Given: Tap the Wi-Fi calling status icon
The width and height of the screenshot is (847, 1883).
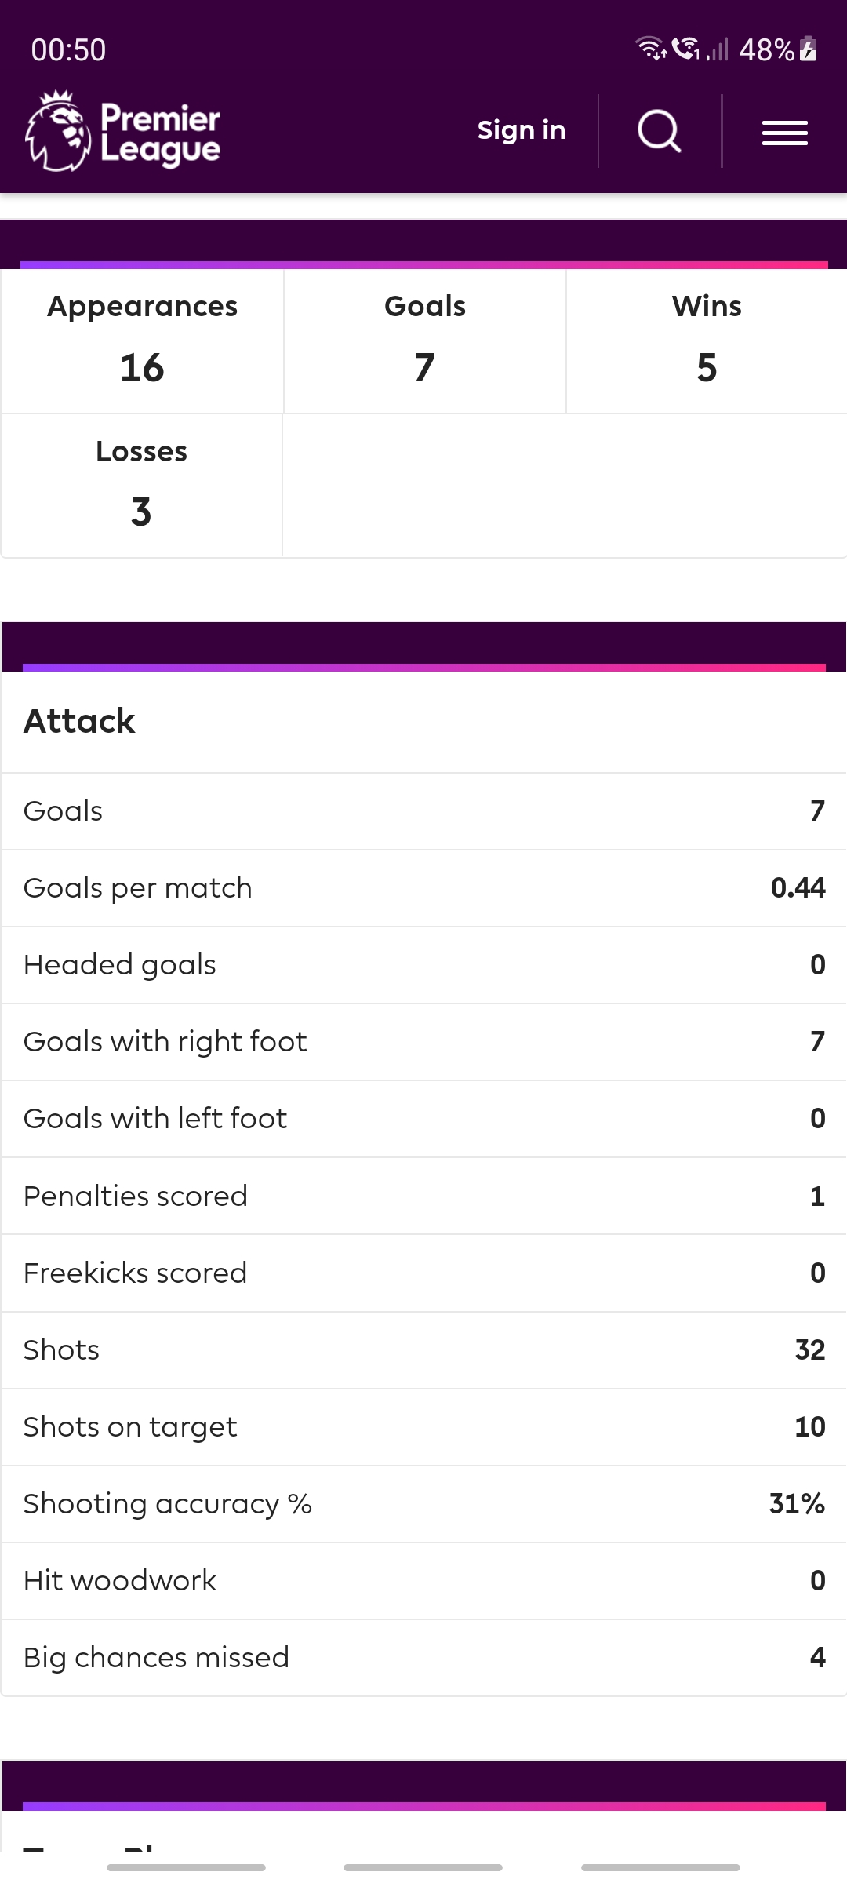Looking at the screenshot, I should tap(685, 49).
